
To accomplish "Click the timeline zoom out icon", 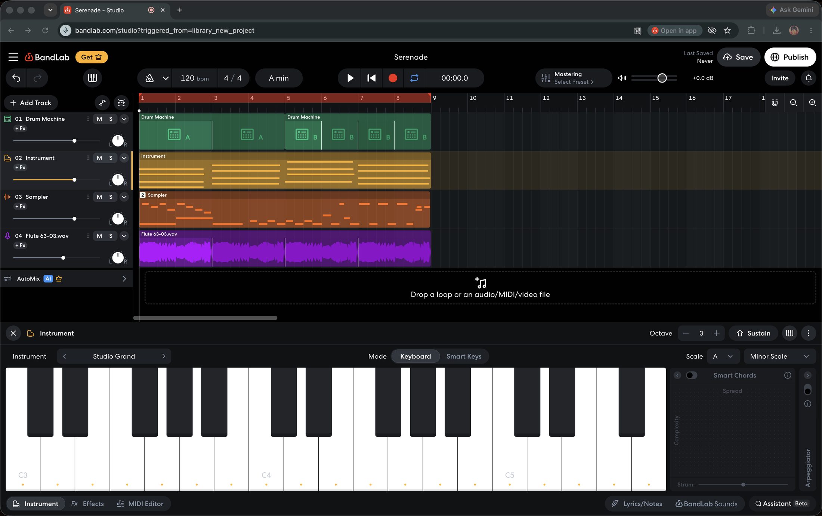I will [794, 102].
